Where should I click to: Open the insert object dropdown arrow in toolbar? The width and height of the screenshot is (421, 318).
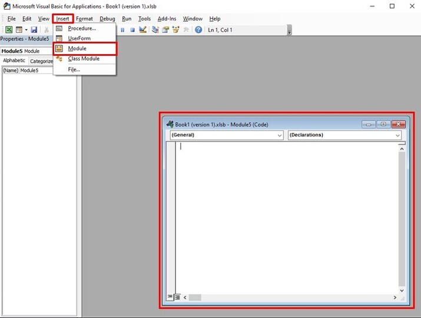tap(26, 30)
